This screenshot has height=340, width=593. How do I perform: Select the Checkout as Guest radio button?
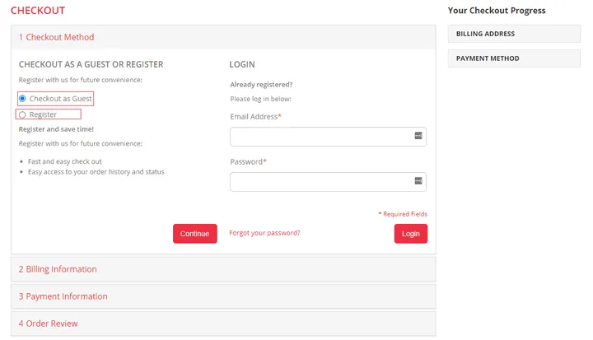pos(23,99)
